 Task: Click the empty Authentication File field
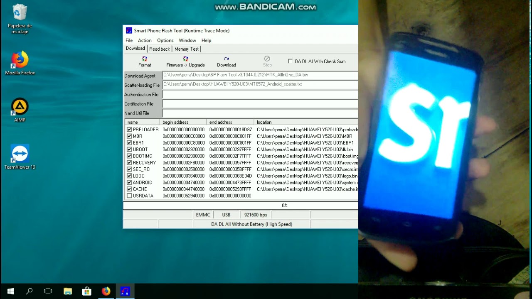coord(260,94)
